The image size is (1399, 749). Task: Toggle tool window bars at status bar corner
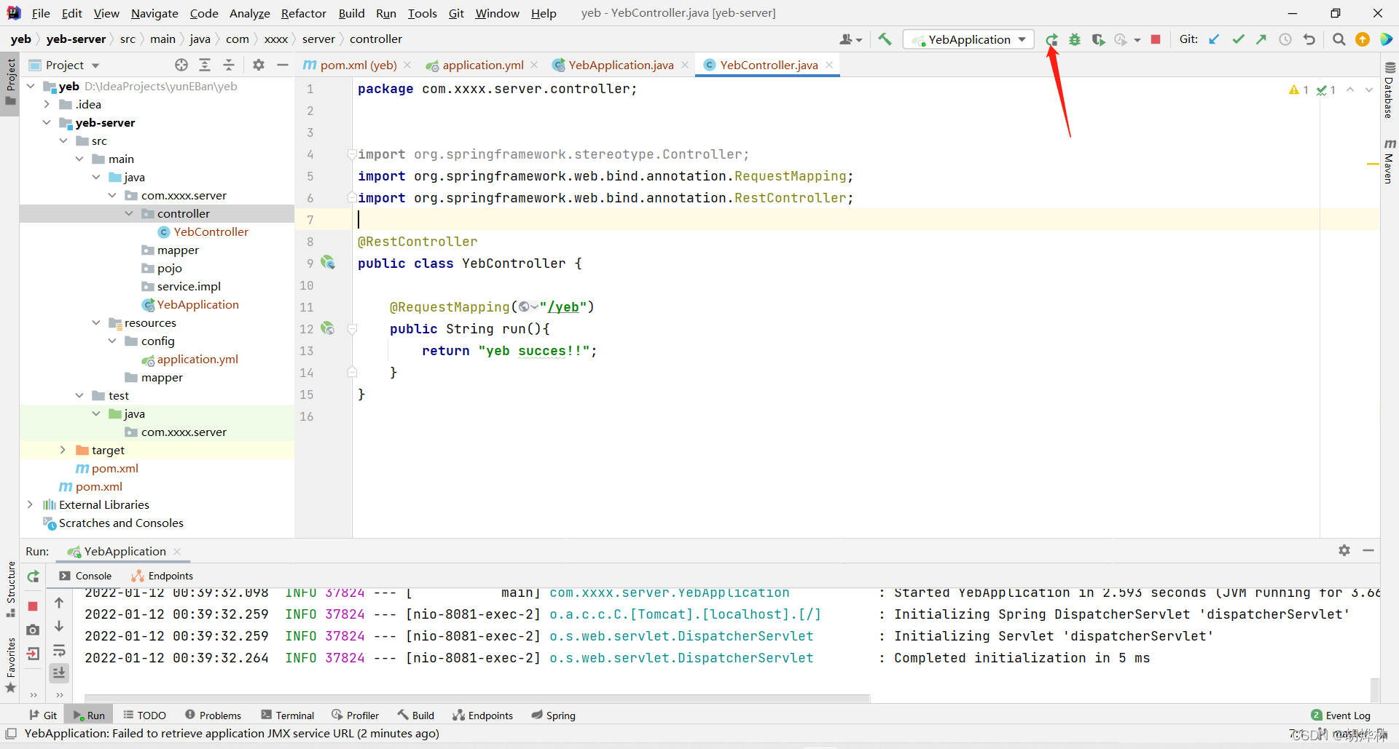point(10,733)
